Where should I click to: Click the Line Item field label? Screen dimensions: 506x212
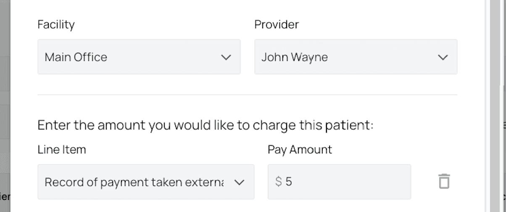click(61, 150)
